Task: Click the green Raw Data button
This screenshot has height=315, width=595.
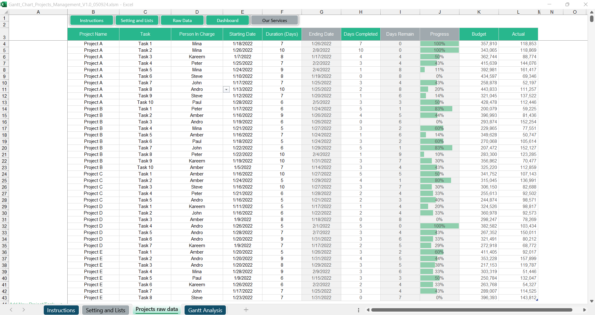Action: click(x=182, y=20)
